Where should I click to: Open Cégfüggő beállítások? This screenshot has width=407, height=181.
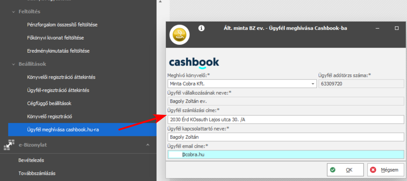(x=49, y=103)
